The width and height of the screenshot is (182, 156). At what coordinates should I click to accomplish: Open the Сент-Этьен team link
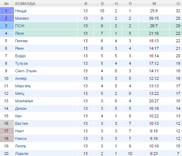click(x=26, y=71)
